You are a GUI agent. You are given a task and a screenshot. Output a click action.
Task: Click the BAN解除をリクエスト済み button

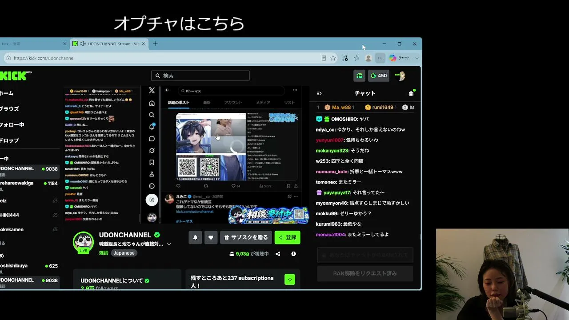(x=365, y=273)
